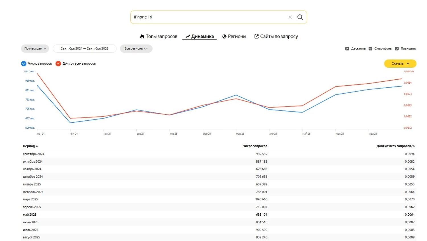Click the magnifying glass search icon

(300, 17)
